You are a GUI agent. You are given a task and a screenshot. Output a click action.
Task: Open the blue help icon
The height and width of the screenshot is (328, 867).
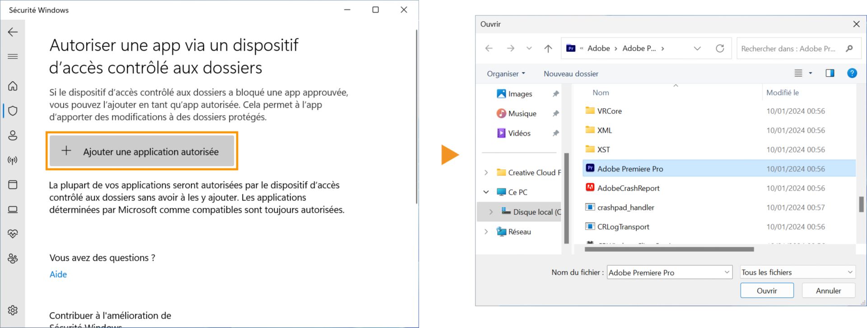[x=852, y=73]
